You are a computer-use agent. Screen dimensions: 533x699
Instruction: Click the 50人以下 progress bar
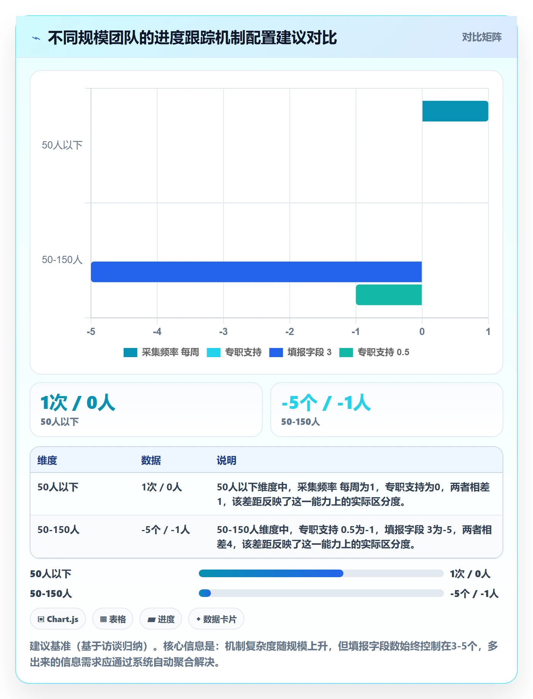321,573
